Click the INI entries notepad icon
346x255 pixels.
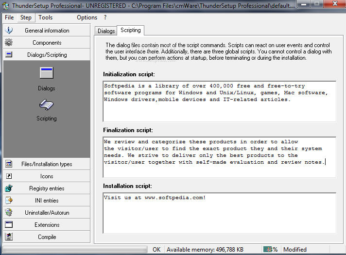pyautogui.click(x=9, y=200)
